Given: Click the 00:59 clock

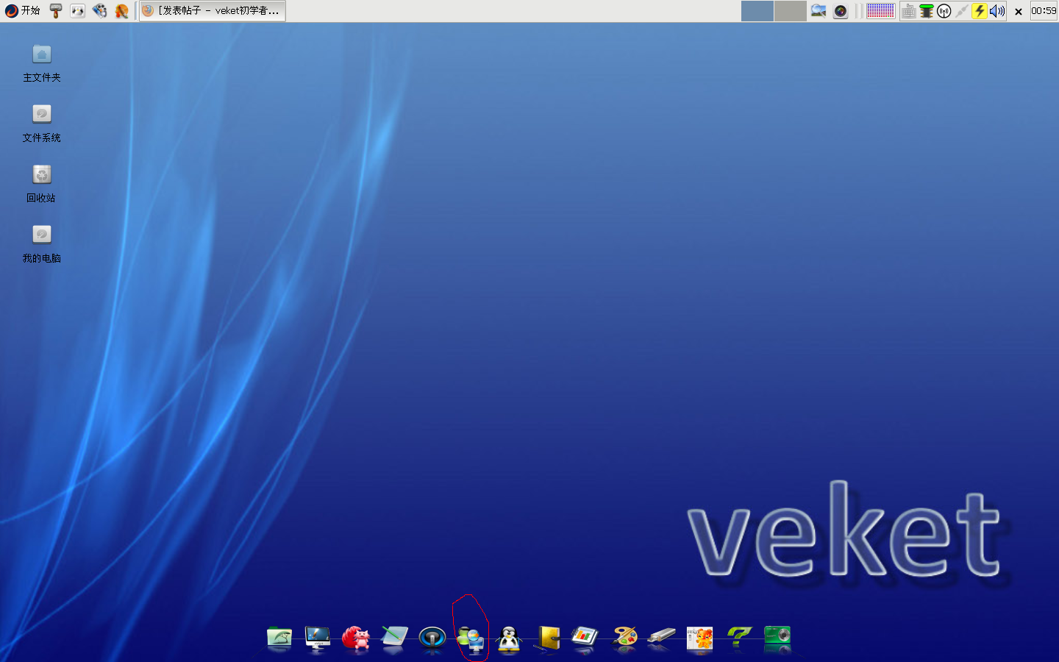Looking at the screenshot, I should (1044, 10).
